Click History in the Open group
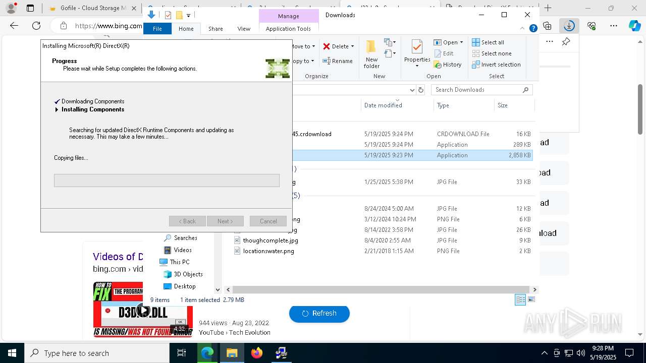Screen dimensions: 646x363 448,65
